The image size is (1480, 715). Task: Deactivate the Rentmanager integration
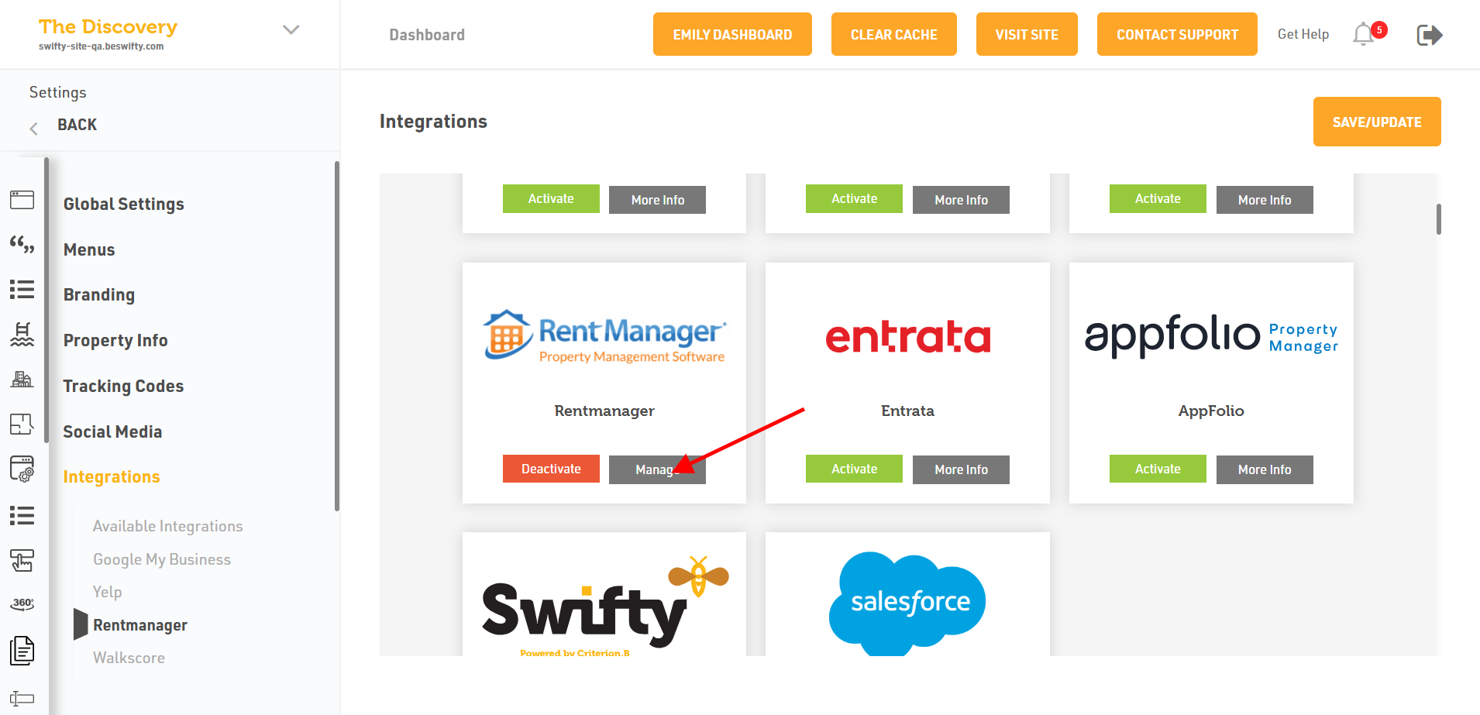pos(551,469)
